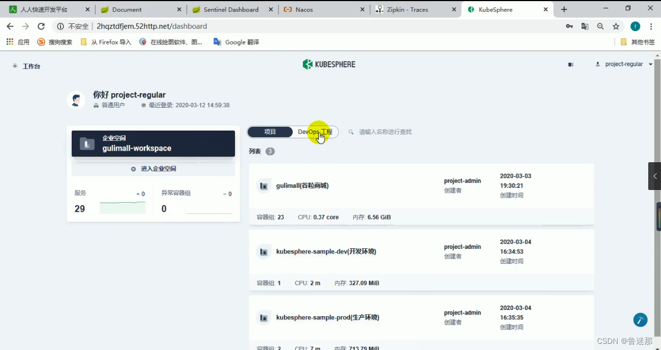
Task: Switch to the Sentinel Dashboard browser tab
Action: 232,9
